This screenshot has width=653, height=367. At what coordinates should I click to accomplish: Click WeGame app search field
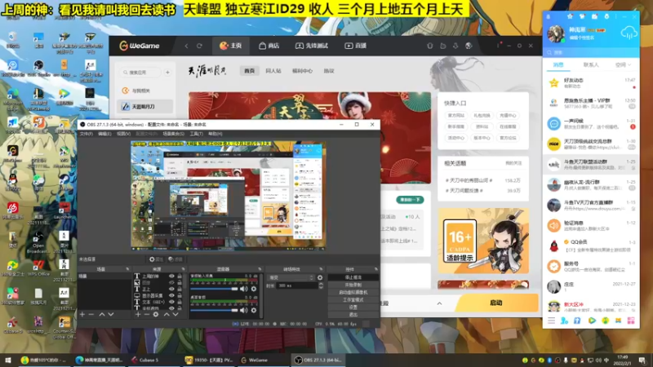pyautogui.click(x=140, y=73)
